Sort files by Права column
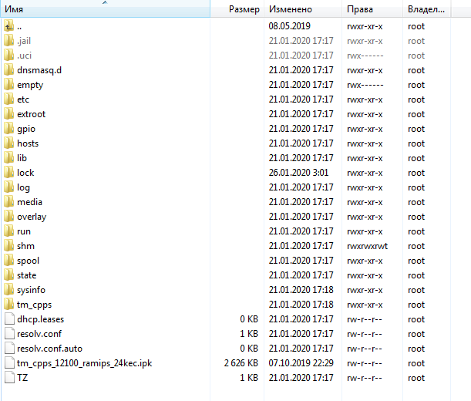 (361, 9)
